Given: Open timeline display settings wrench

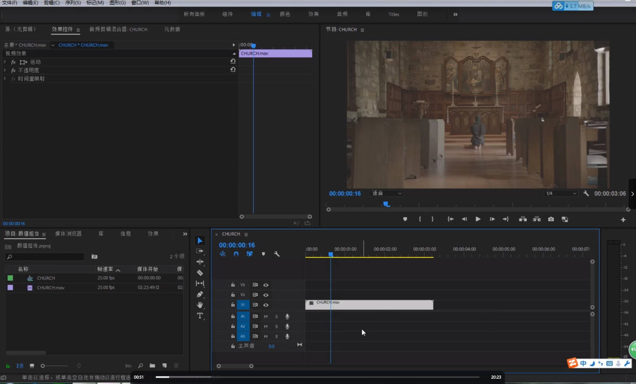Looking at the screenshot, I should 277,254.
